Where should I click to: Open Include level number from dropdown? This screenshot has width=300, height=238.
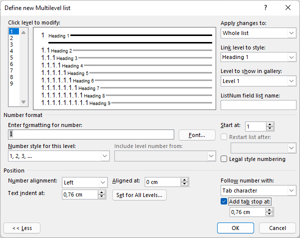click(165, 156)
